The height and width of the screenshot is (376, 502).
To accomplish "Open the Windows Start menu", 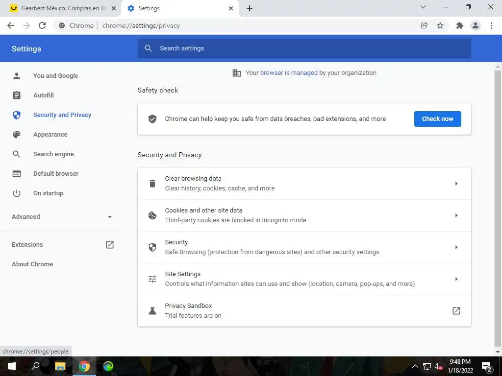I will (x=12, y=366).
